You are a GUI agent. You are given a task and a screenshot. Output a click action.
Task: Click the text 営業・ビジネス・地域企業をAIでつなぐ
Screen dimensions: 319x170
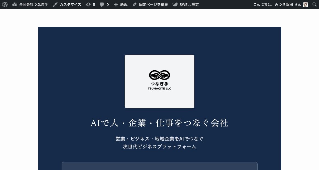[160, 139]
